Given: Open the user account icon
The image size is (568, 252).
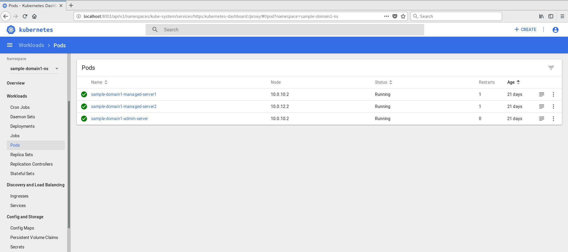Looking at the screenshot, I should tap(555, 30).
